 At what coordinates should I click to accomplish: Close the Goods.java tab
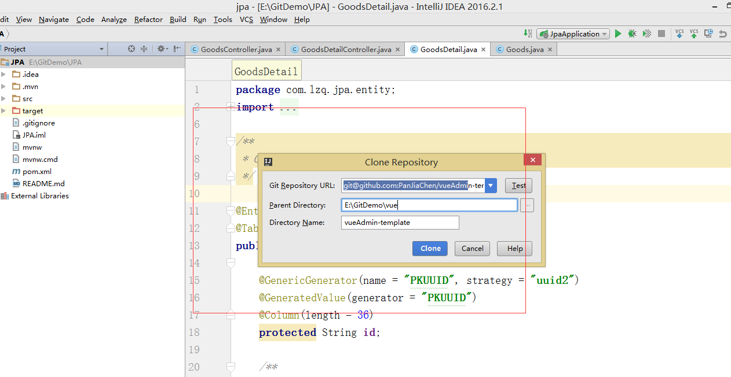point(550,49)
